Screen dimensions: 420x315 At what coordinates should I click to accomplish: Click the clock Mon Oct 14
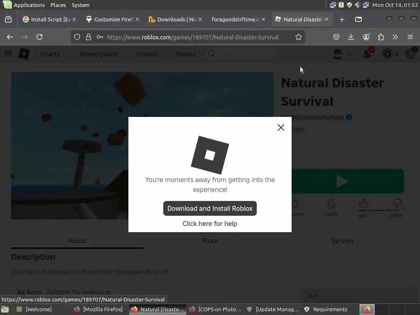click(395, 5)
